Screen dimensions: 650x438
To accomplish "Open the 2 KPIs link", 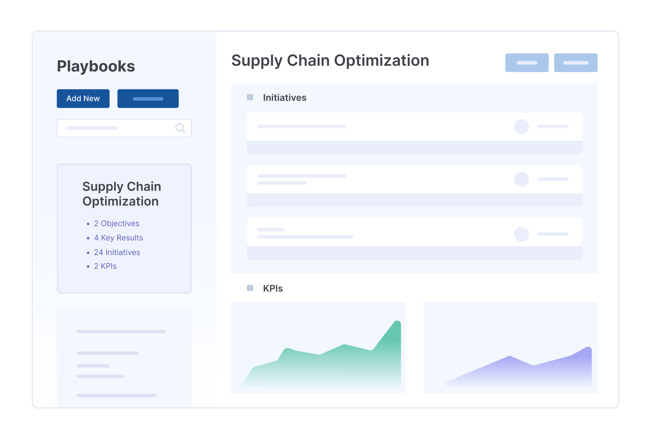I will pyautogui.click(x=105, y=266).
